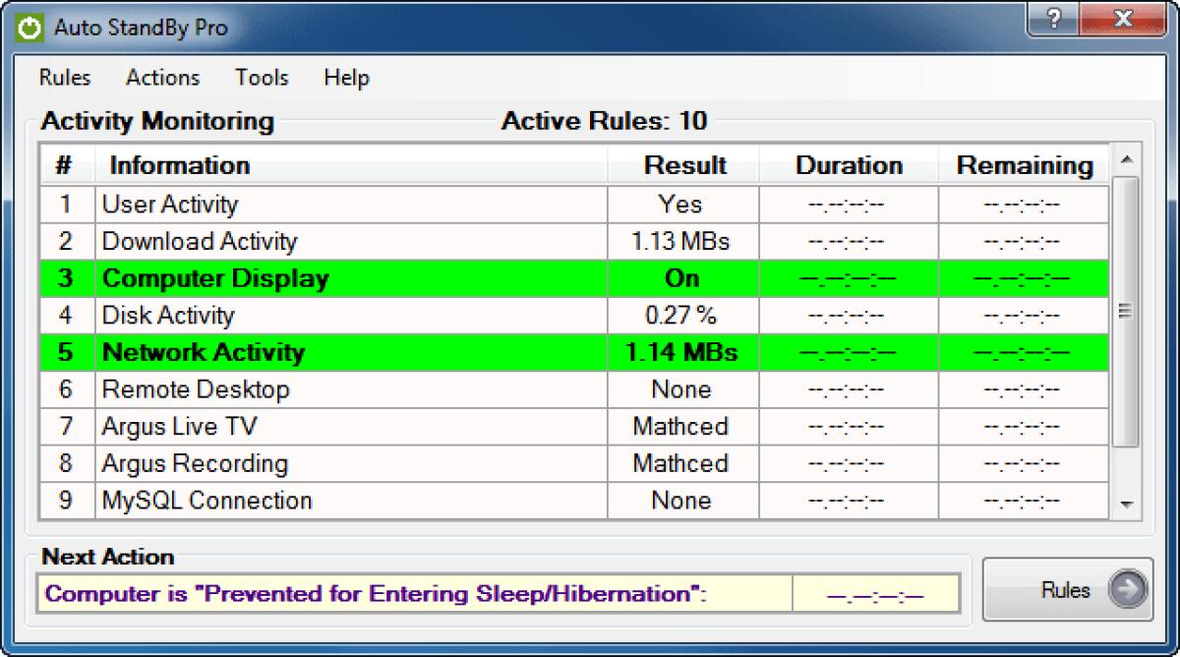Image resolution: width=1180 pixels, height=657 pixels.
Task: Open the Actions menu
Action: click(162, 78)
